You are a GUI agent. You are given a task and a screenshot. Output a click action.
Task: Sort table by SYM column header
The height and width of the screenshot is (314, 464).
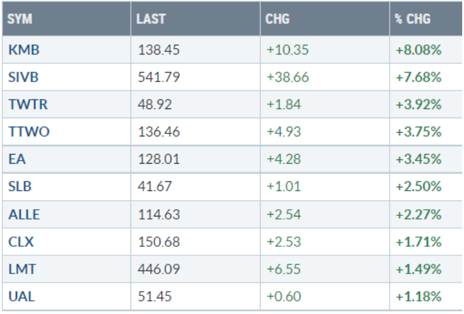[x=20, y=19]
